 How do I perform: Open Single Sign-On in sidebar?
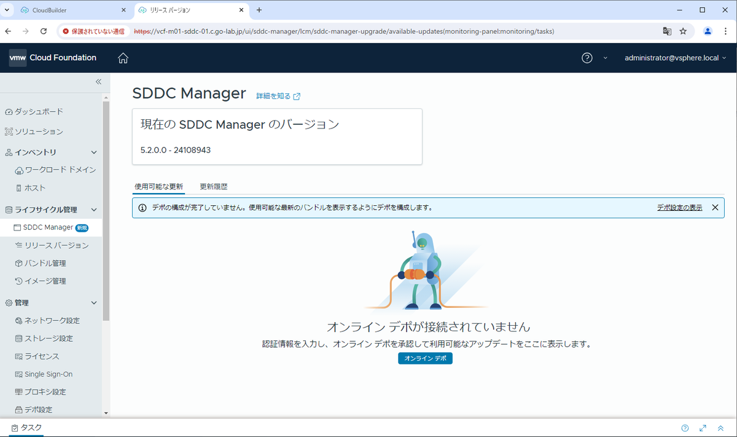pos(44,374)
